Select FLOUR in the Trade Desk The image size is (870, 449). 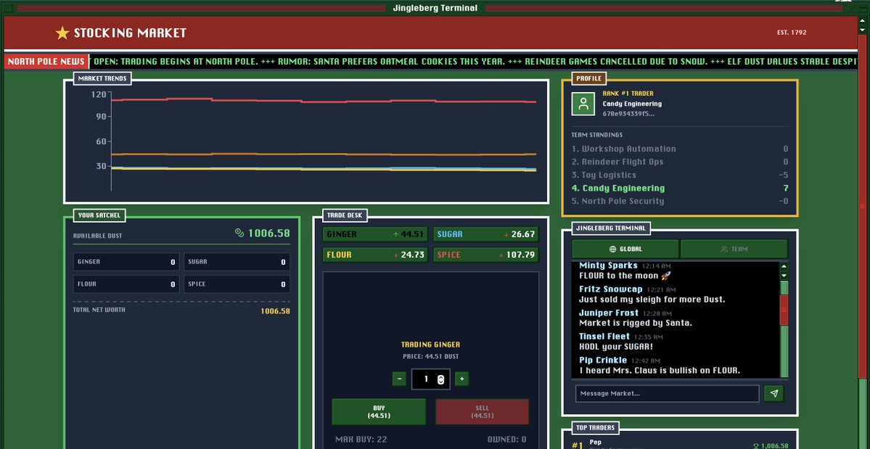(375, 255)
